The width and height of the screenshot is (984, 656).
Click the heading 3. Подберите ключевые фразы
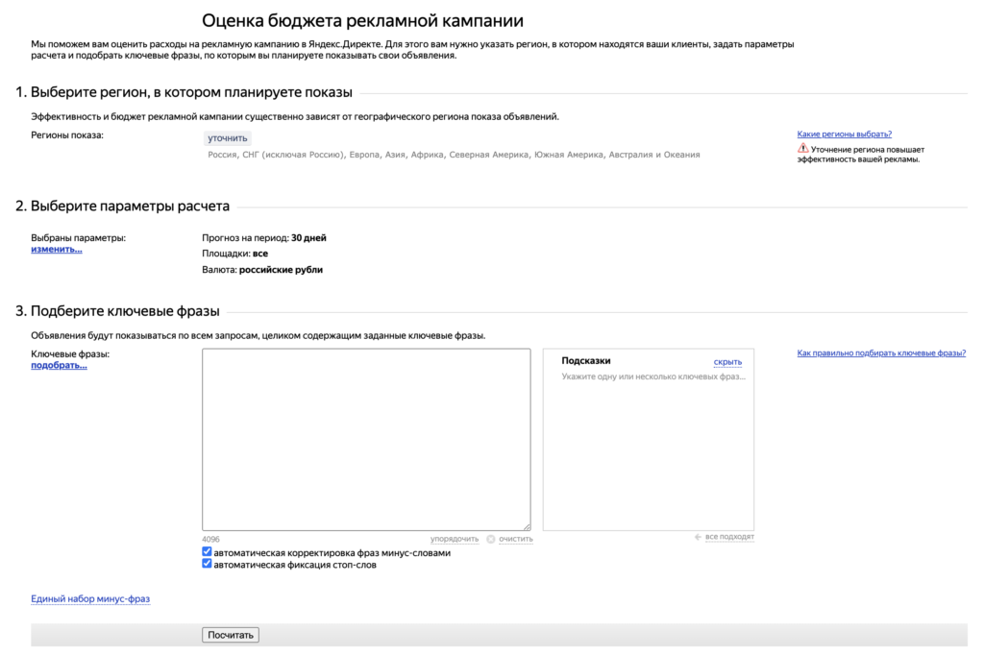(117, 311)
